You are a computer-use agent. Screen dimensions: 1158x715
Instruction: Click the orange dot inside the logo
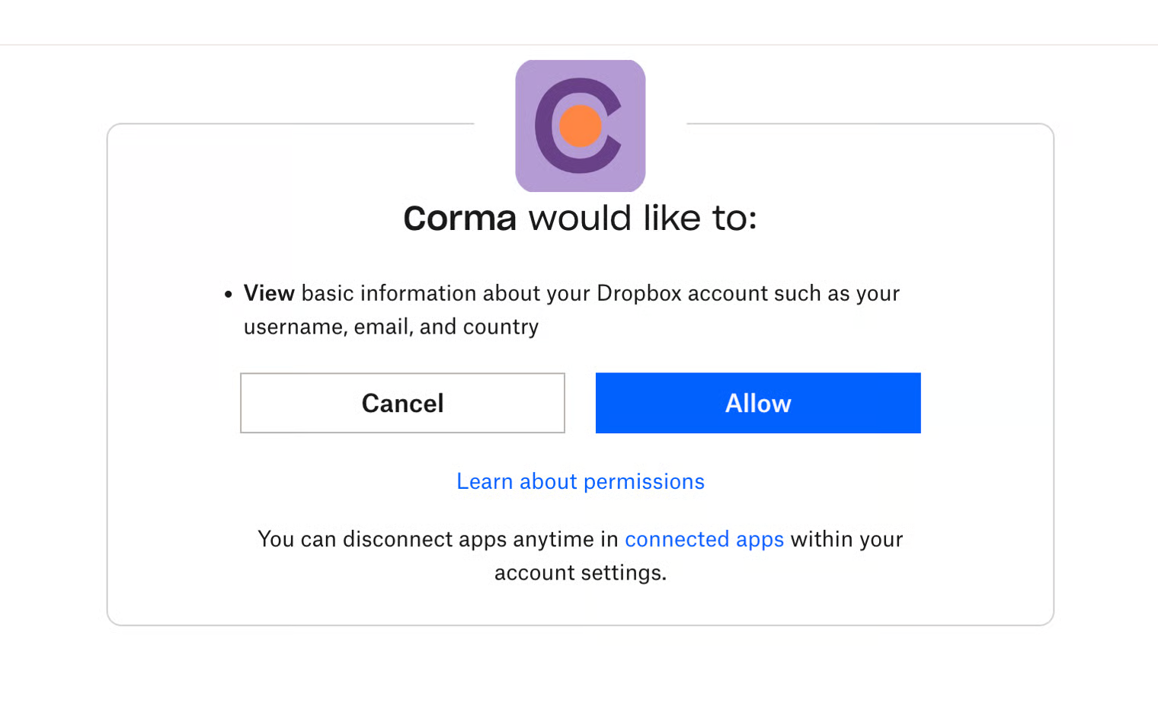click(x=581, y=126)
